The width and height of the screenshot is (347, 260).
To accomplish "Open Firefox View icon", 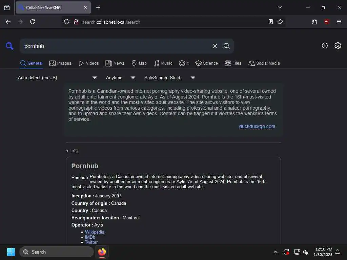I will point(7,7).
